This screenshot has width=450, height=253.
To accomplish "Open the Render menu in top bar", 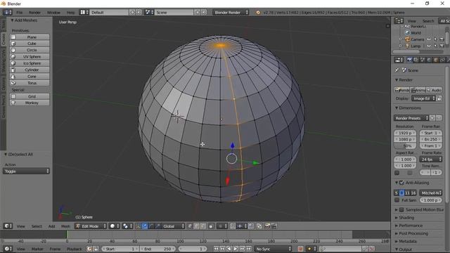I will (34, 13).
